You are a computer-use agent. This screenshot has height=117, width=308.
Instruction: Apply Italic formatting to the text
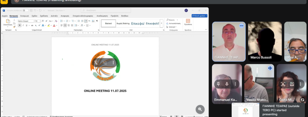coord(23,25)
